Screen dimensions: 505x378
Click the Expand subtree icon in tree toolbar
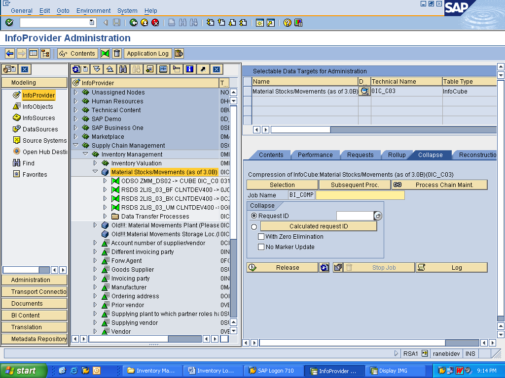click(x=97, y=69)
